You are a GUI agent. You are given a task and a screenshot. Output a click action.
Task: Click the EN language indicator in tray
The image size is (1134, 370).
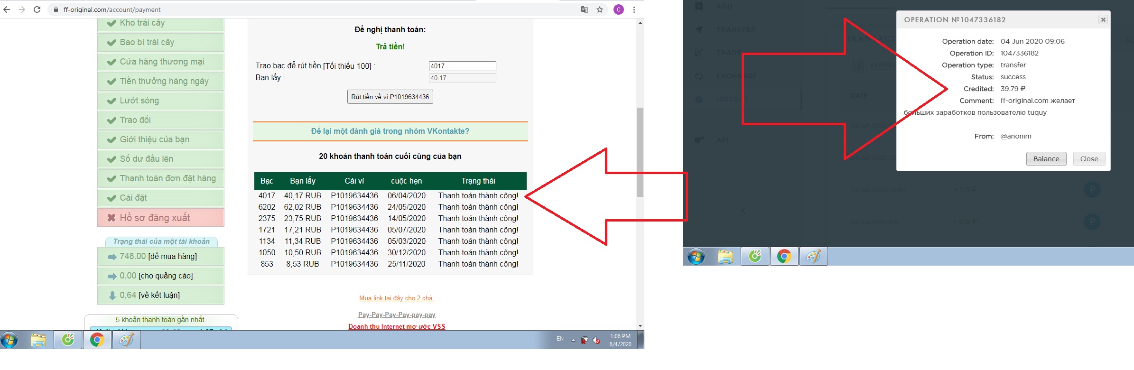(560, 339)
